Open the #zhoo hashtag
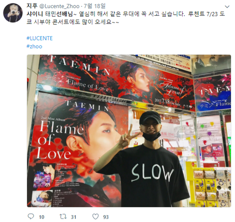The height and width of the screenshot is (222, 235). tap(34, 46)
